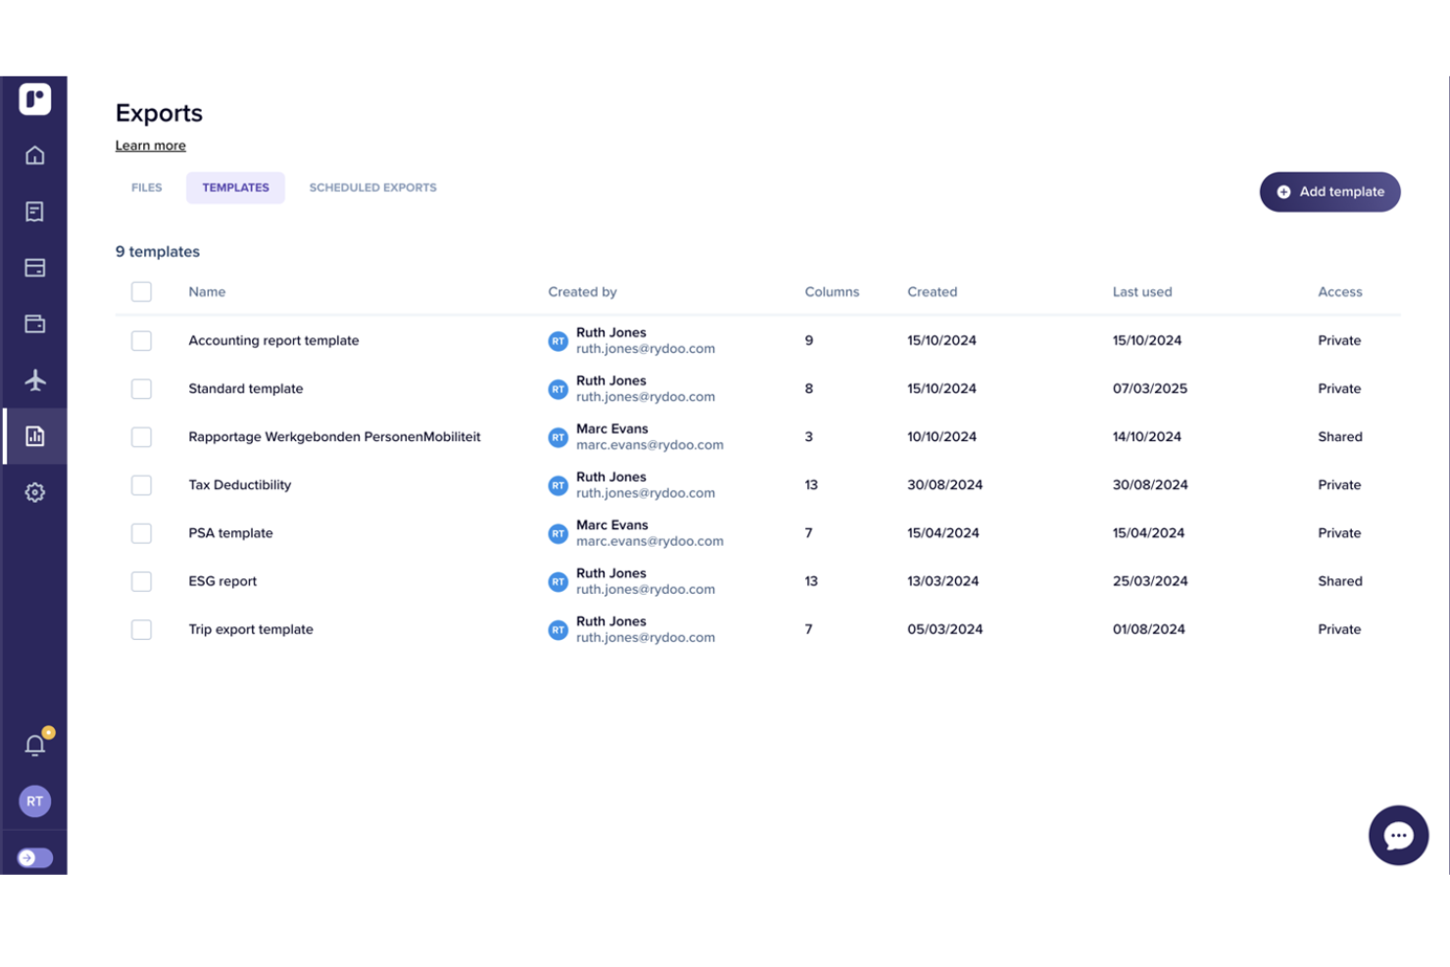Click the Rydoo logo at the top
Image resolution: width=1450 pixels, height=967 pixels.
(x=34, y=99)
